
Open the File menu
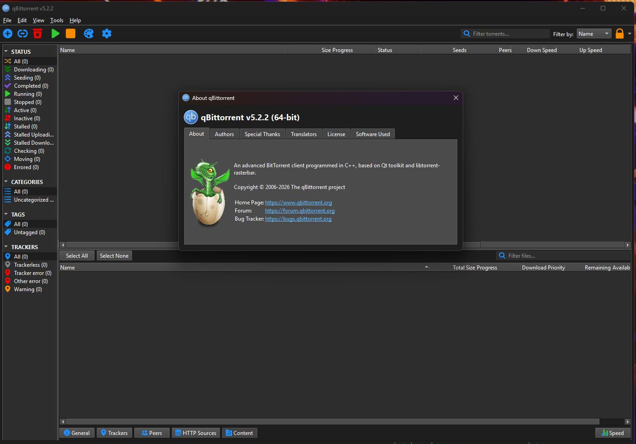[7, 20]
